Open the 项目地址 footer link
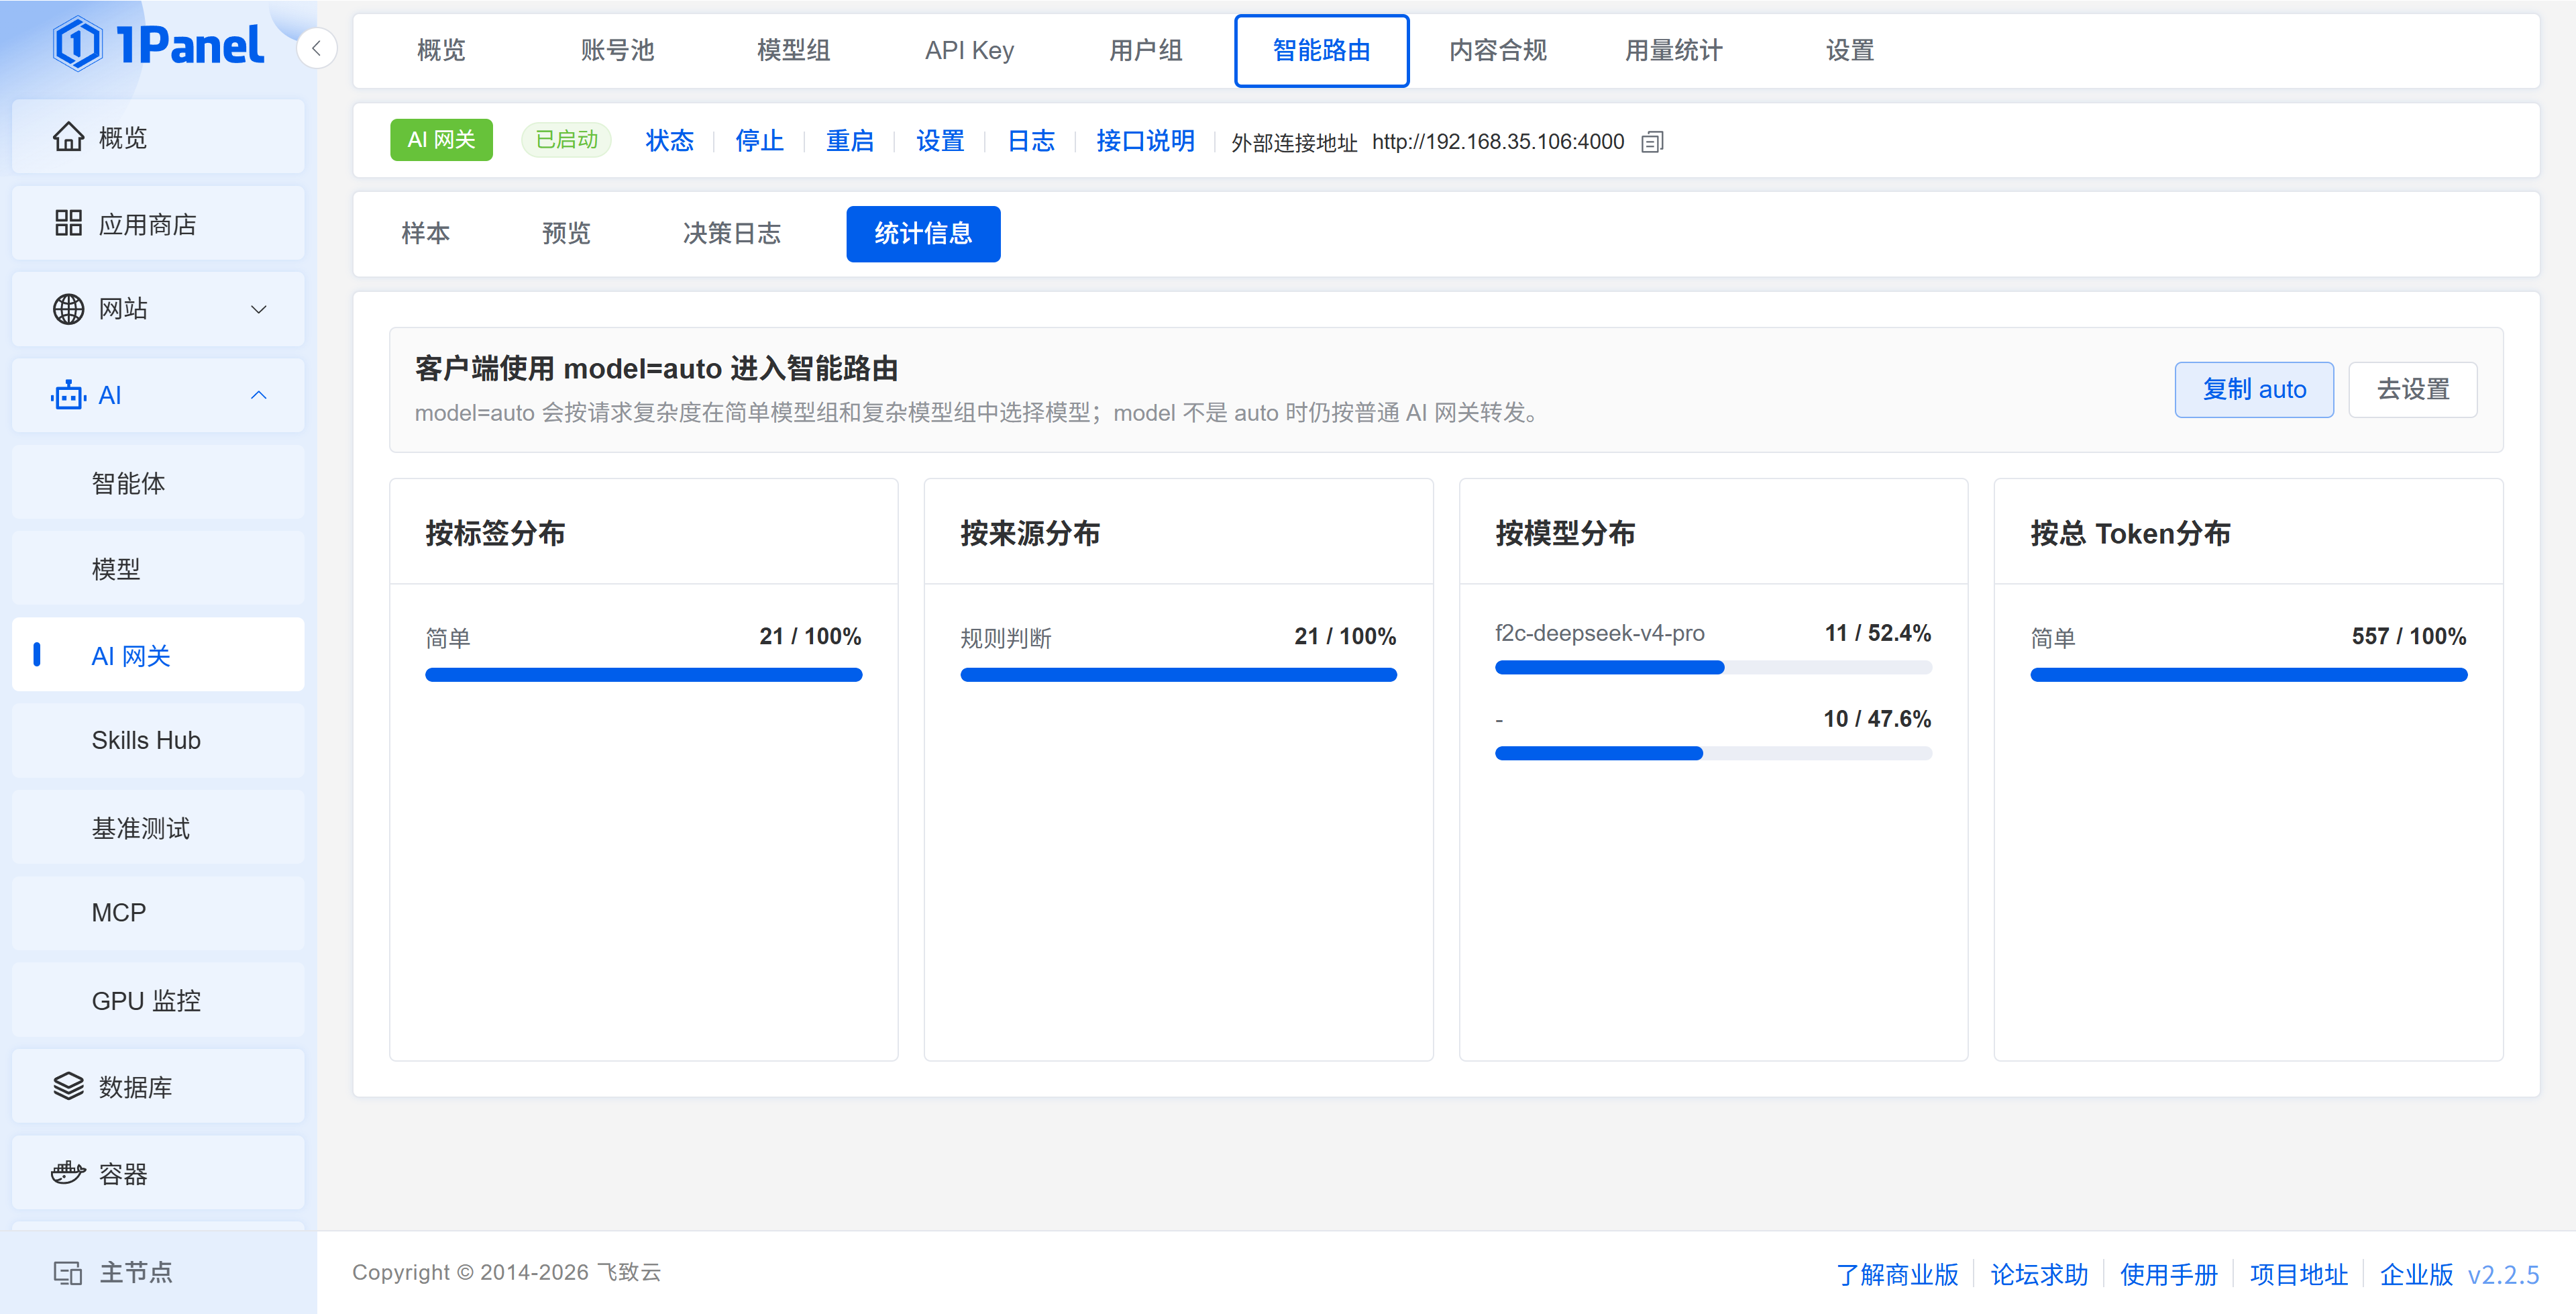The width and height of the screenshot is (2576, 1314). point(2299,1274)
